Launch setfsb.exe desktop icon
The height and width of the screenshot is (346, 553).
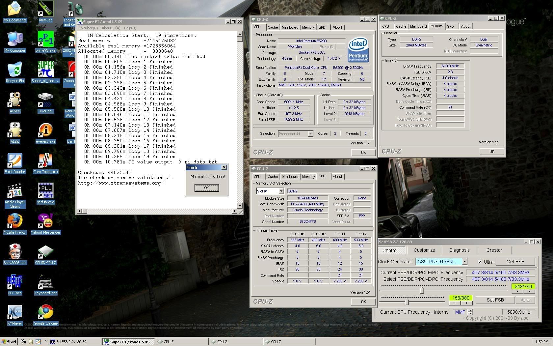point(45,194)
